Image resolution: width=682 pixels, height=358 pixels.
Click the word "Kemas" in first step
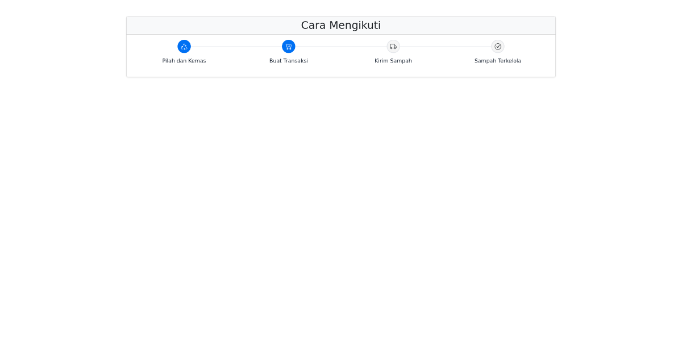tap(197, 61)
